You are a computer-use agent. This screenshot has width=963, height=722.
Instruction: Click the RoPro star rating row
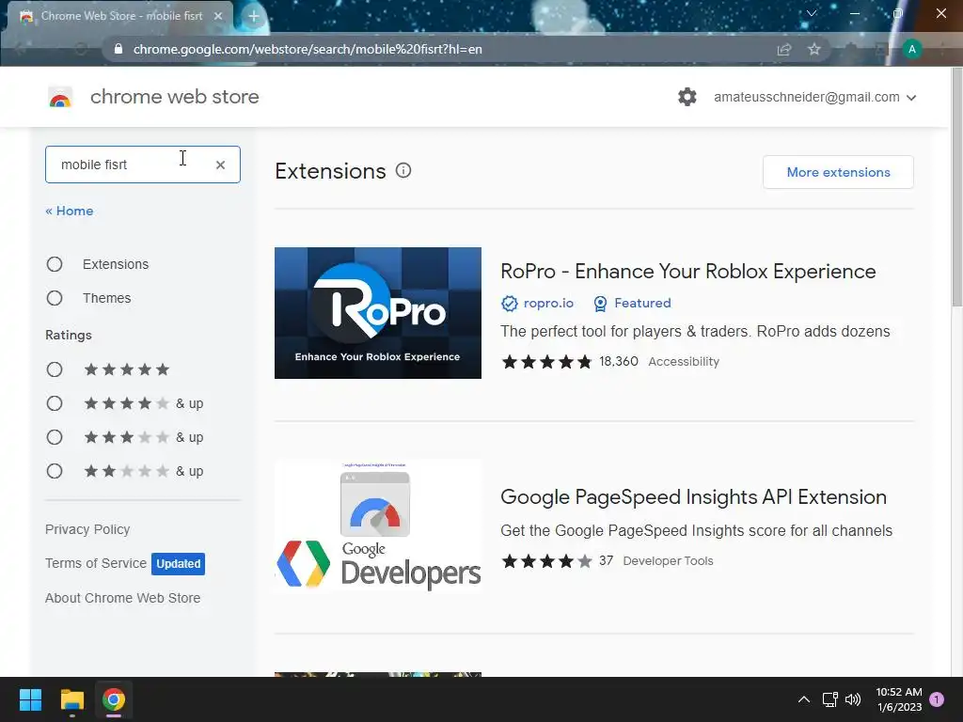point(546,362)
